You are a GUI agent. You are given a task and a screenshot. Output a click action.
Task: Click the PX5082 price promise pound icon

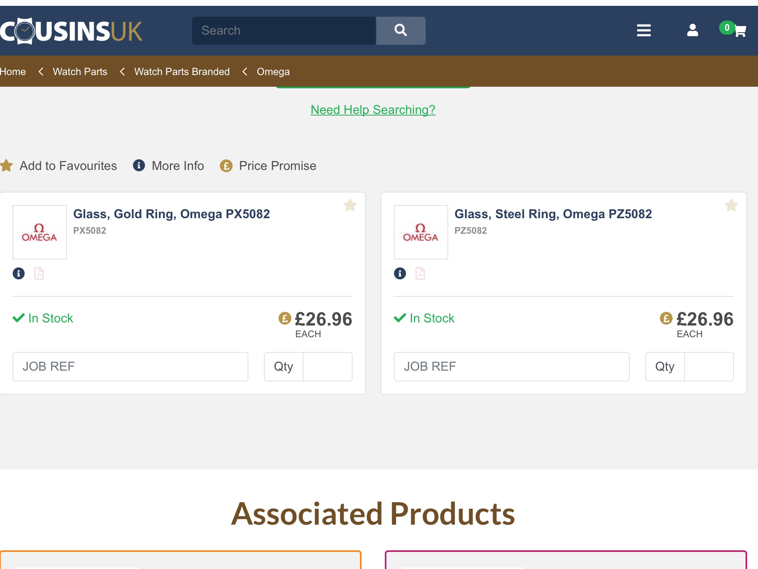point(285,319)
